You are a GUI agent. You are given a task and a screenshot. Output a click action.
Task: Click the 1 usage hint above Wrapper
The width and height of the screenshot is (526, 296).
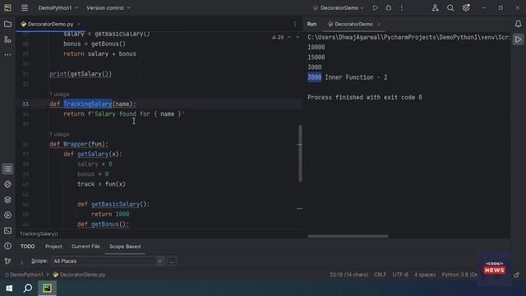[x=59, y=134]
